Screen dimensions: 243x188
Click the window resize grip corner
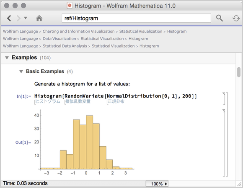click(x=239, y=184)
